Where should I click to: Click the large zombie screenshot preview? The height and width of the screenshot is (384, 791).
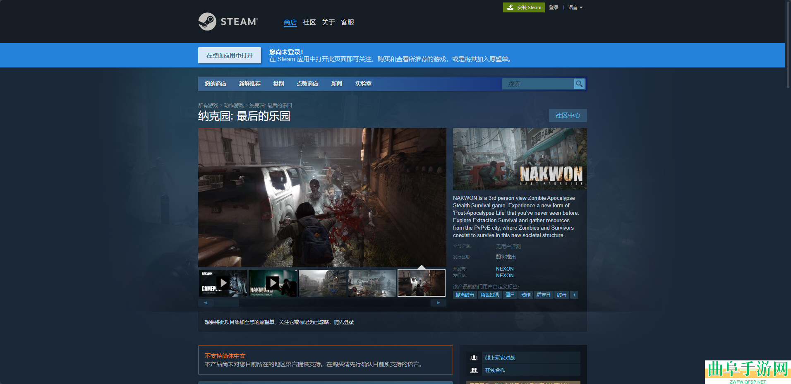[x=322, y=197]
